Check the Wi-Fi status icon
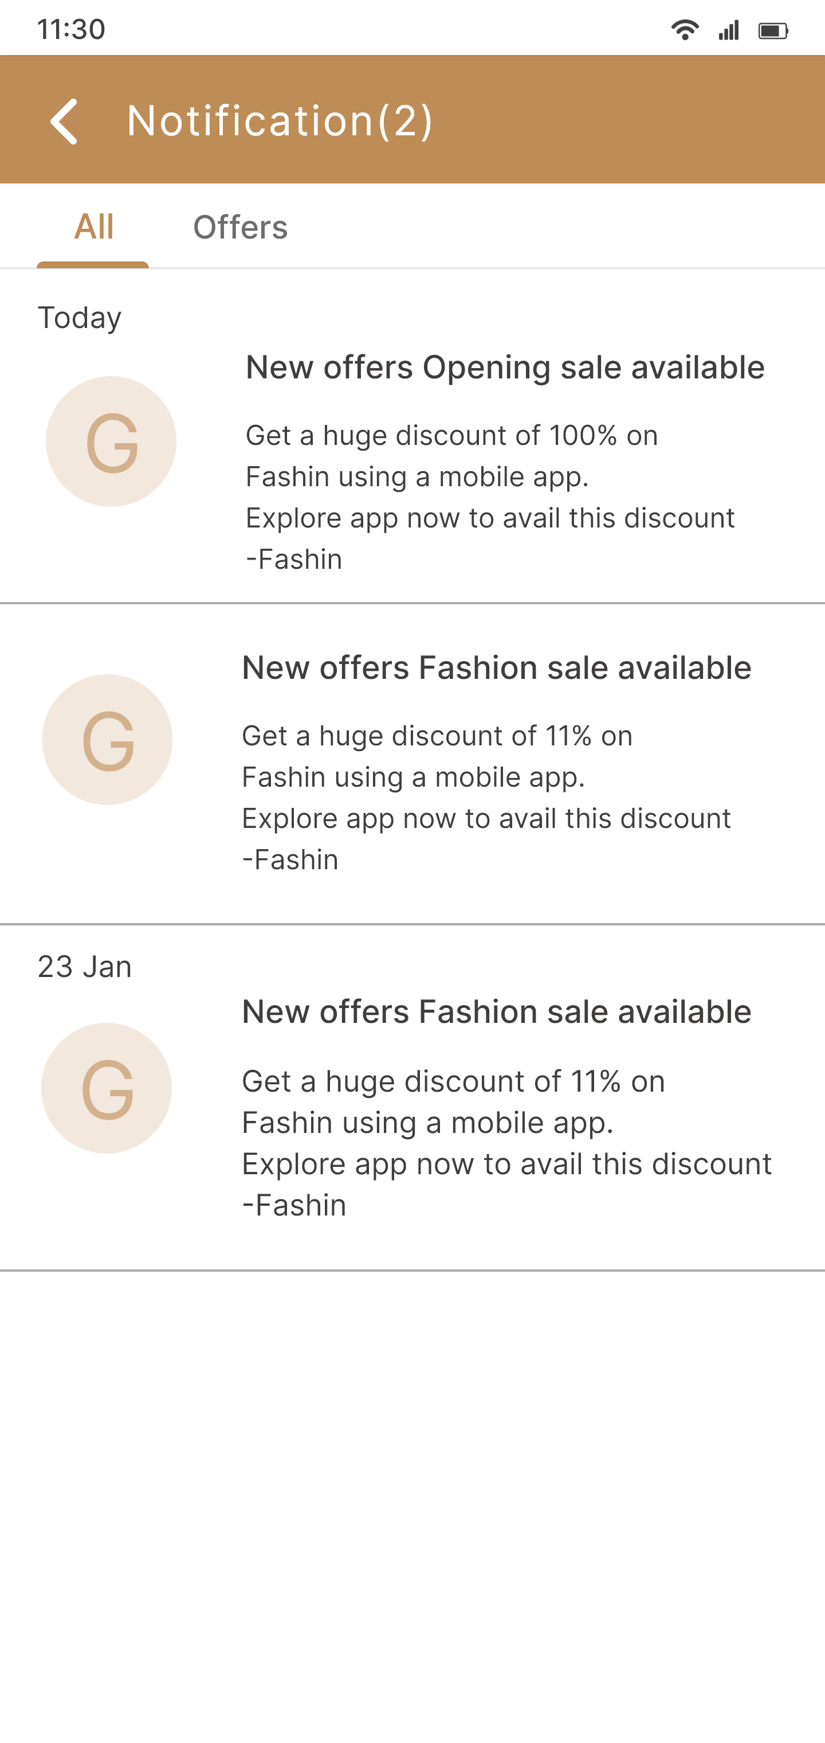Screen dimensions: 825x1743 click(x=684, y=30)
